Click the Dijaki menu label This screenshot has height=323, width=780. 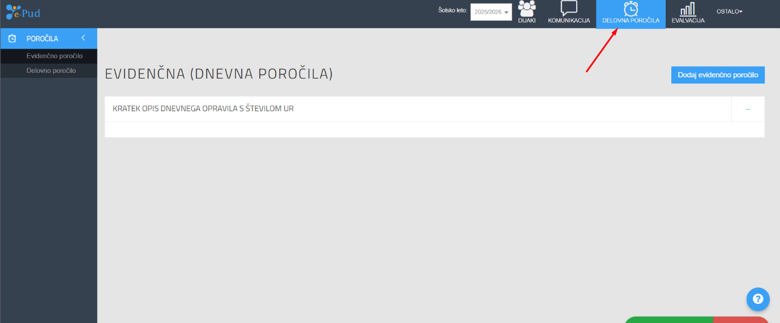(x=527, y=20)
